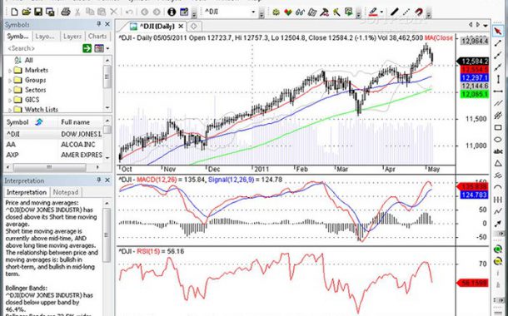Select the horizontal line drawing tool
This screenshot has height=316, width=508.
[498, 91]
